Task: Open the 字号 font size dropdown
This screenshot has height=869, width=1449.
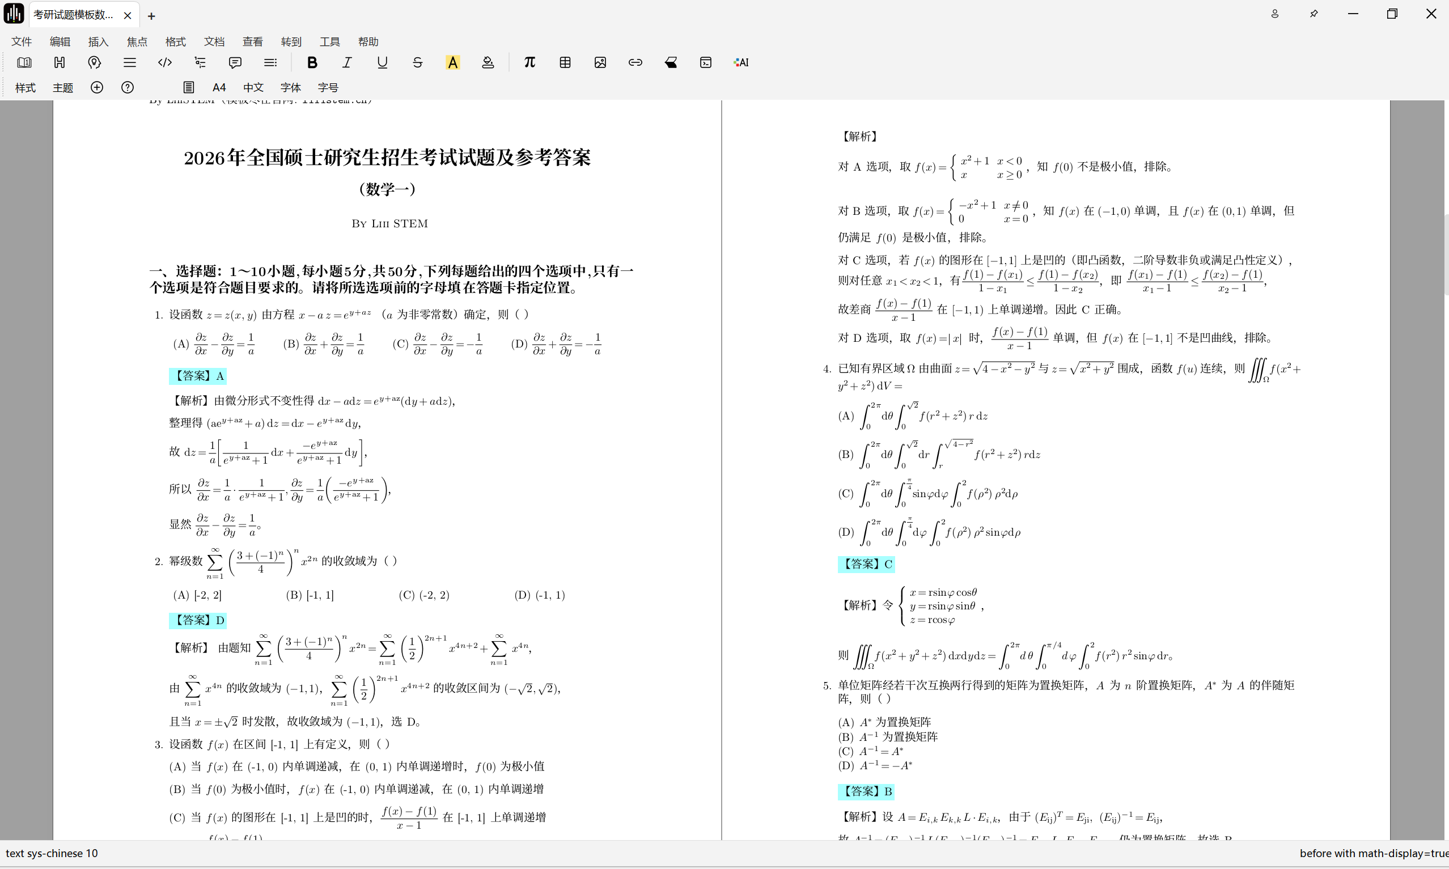Action: pos(328,87)
